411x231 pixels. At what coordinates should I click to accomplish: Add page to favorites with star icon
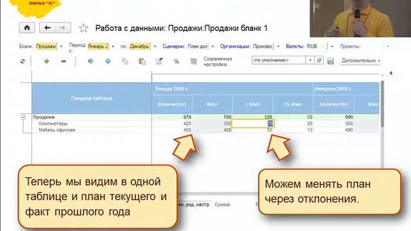click(x=83, y=28)
